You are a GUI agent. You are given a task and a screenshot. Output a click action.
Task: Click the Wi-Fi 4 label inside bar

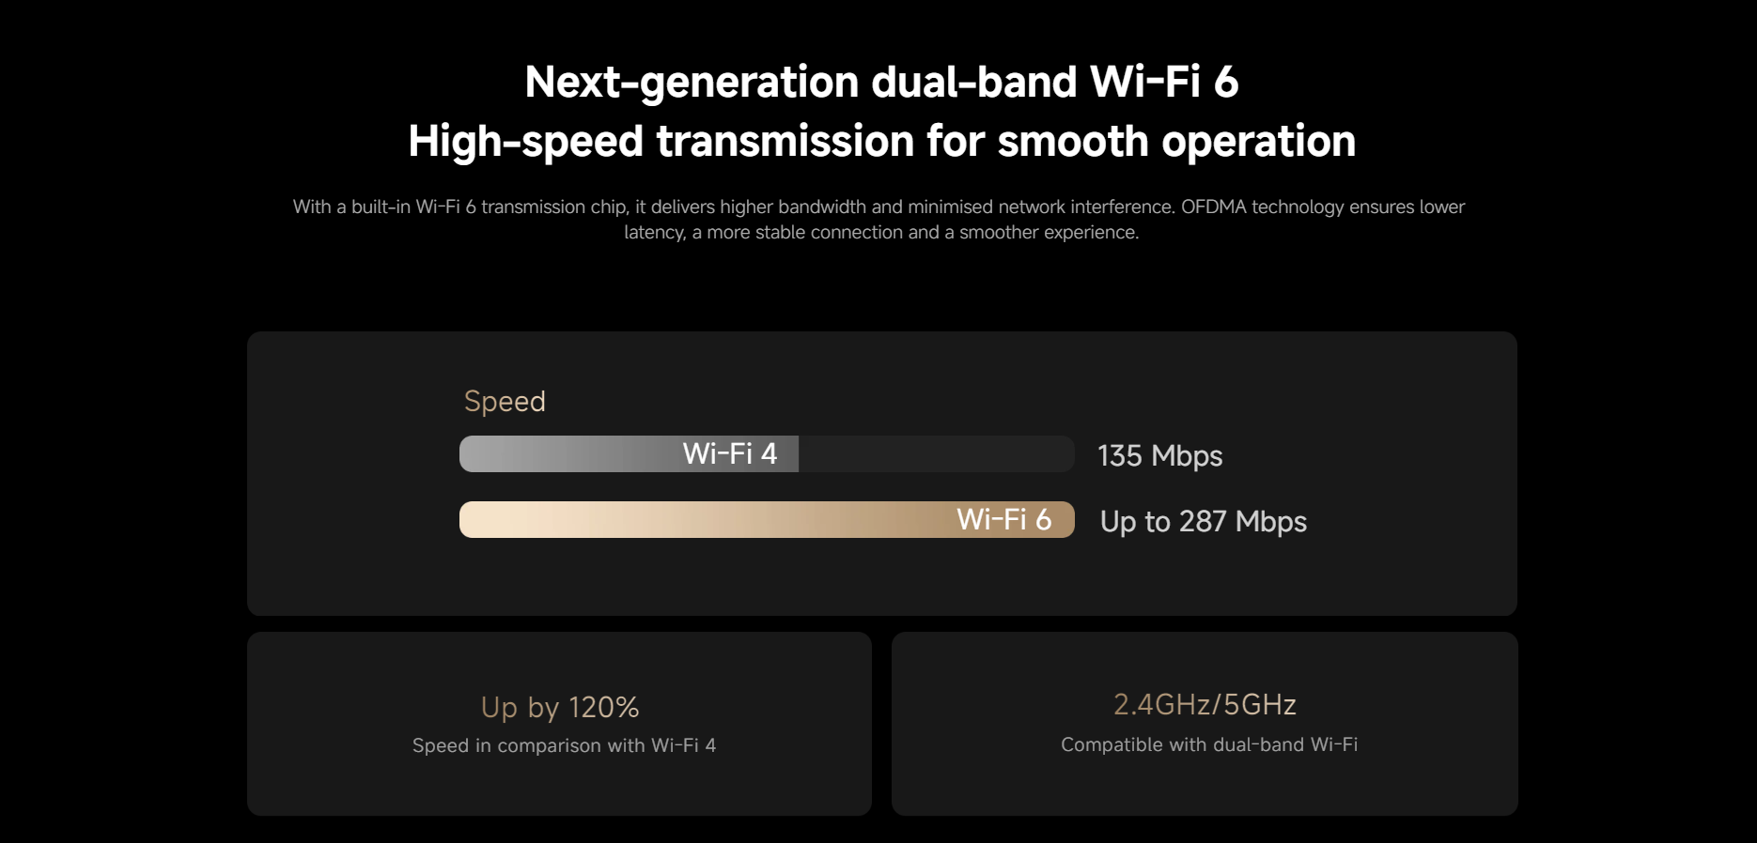tap(730, 453)
